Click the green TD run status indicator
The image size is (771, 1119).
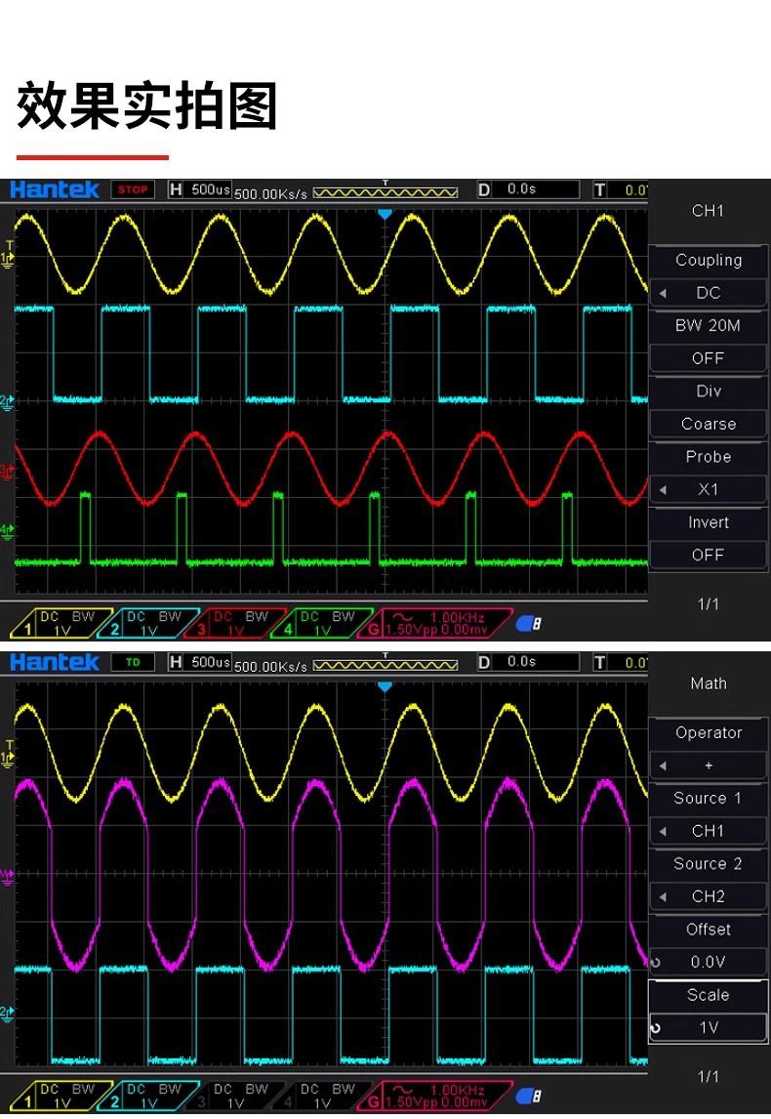coord(132,662)
